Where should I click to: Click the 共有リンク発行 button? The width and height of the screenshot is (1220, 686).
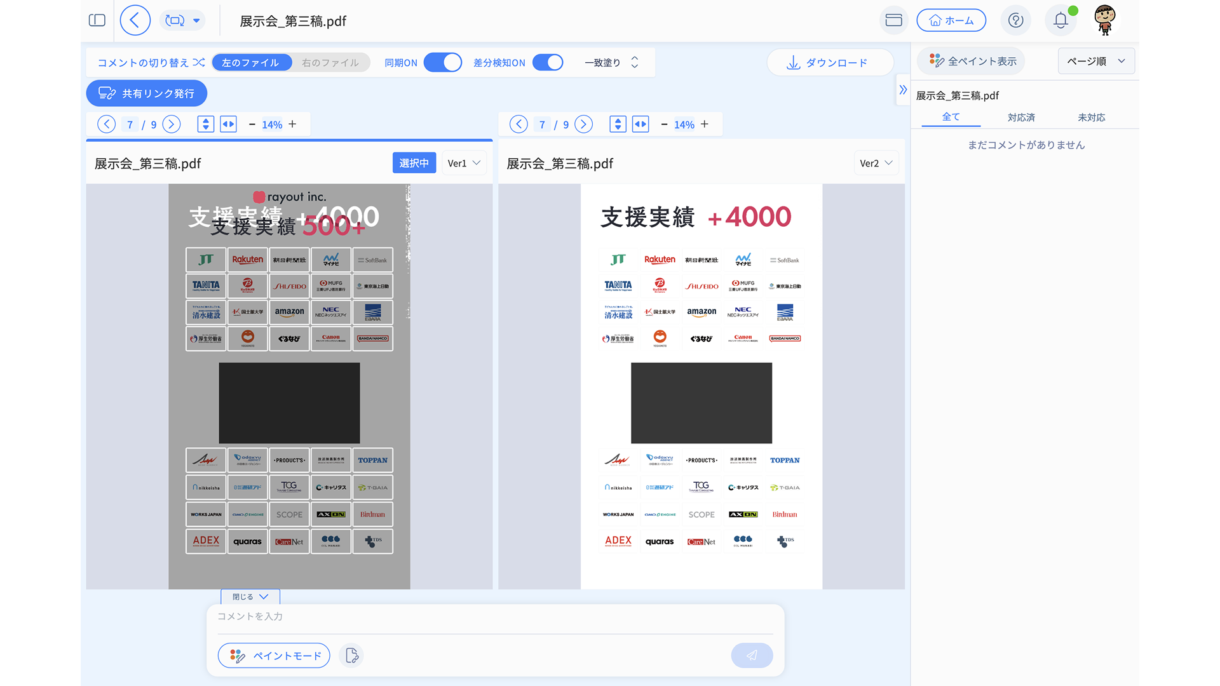(147, 93)
